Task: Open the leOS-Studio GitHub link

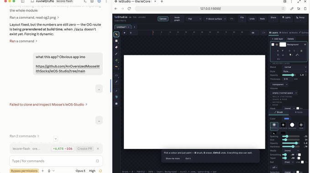Action: [68, 69]
